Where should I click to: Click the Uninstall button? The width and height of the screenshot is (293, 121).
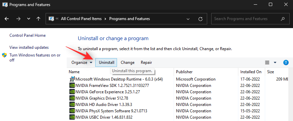(106, 63)
